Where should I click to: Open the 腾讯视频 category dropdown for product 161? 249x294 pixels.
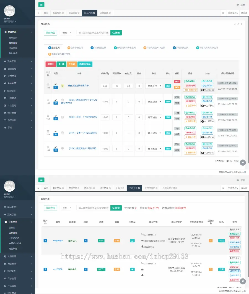(x=154, y=102)
